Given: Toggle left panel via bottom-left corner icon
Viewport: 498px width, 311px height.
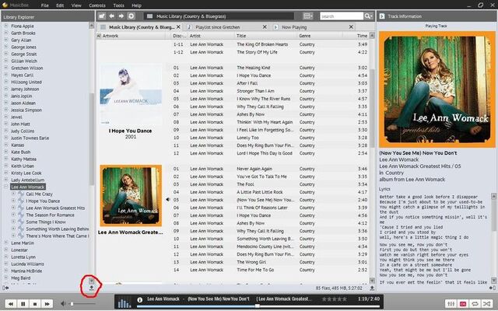Looking at the screenshot, I should pyautogui.click(x=5, y=288).
